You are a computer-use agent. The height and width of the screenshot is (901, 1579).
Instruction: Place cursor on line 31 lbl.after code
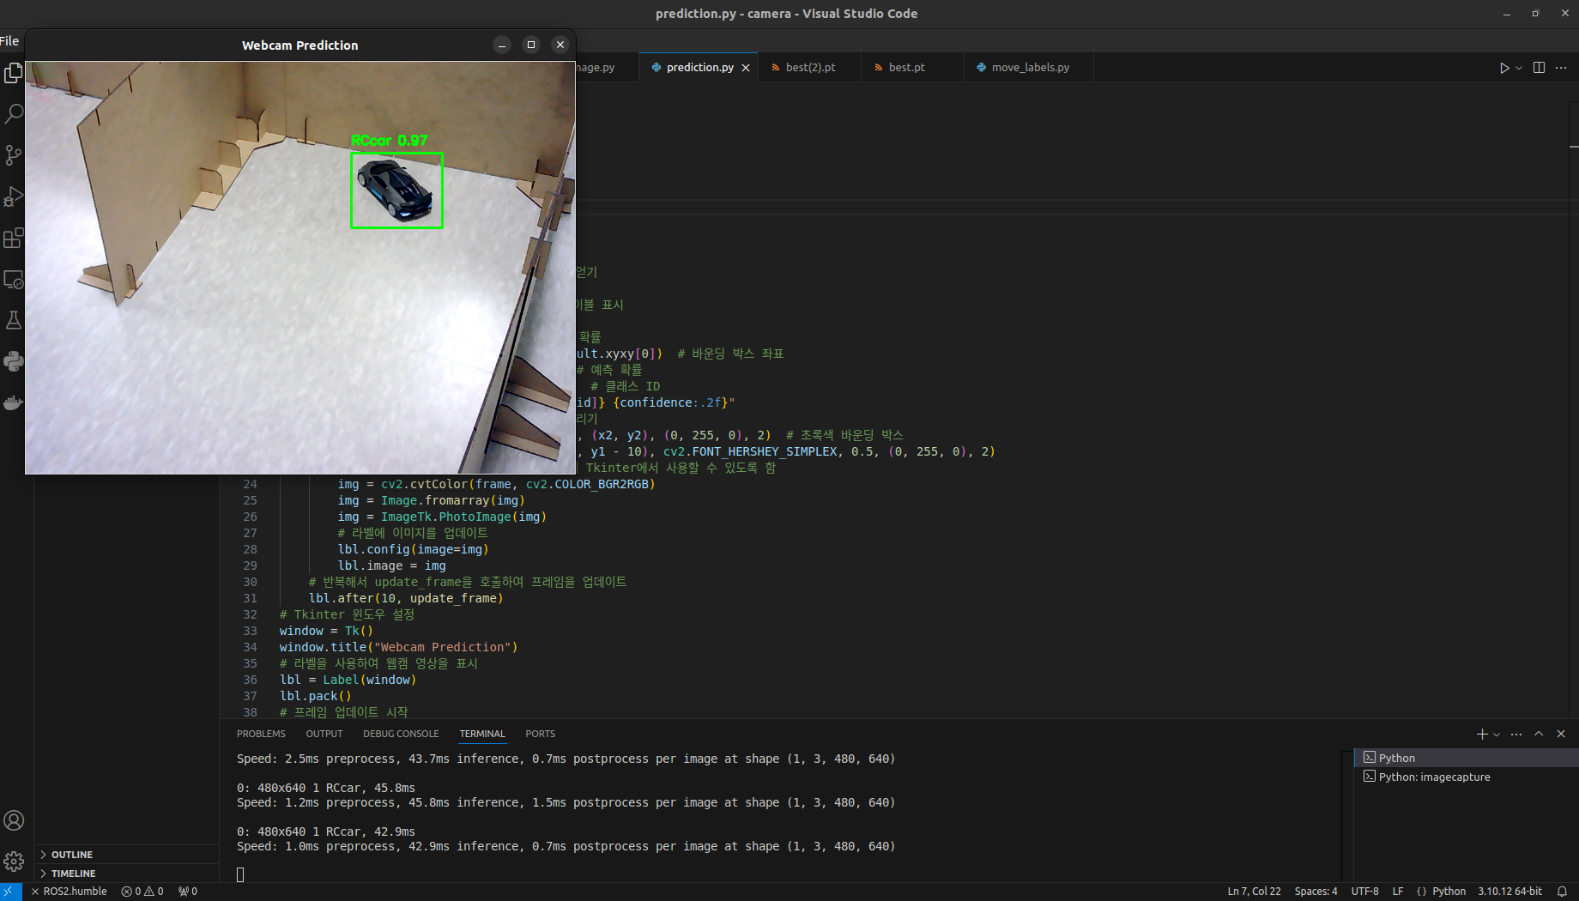pyautogui.click(x=406, y=598)
